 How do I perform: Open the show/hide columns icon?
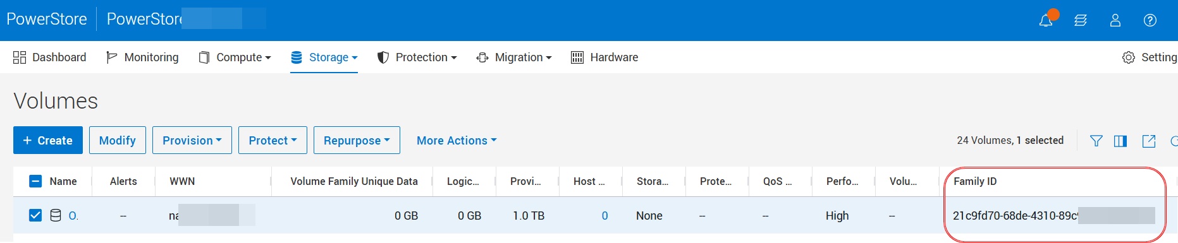click(1120, 141)
